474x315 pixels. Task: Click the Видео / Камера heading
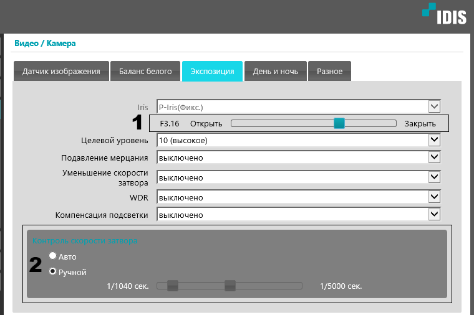pyautogui.click(x=45, y=44)
